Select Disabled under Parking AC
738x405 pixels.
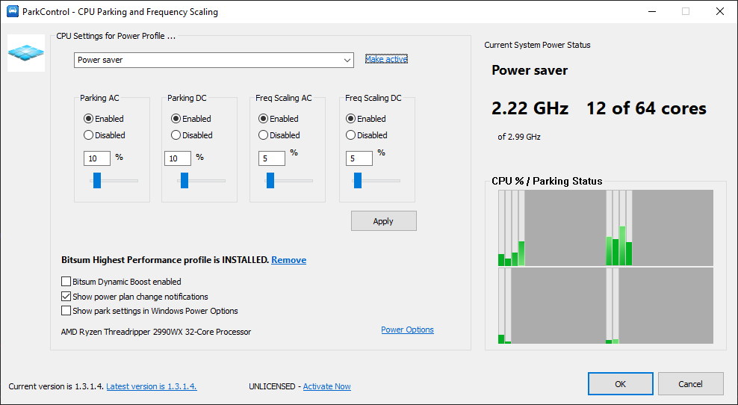coord(89,135)
